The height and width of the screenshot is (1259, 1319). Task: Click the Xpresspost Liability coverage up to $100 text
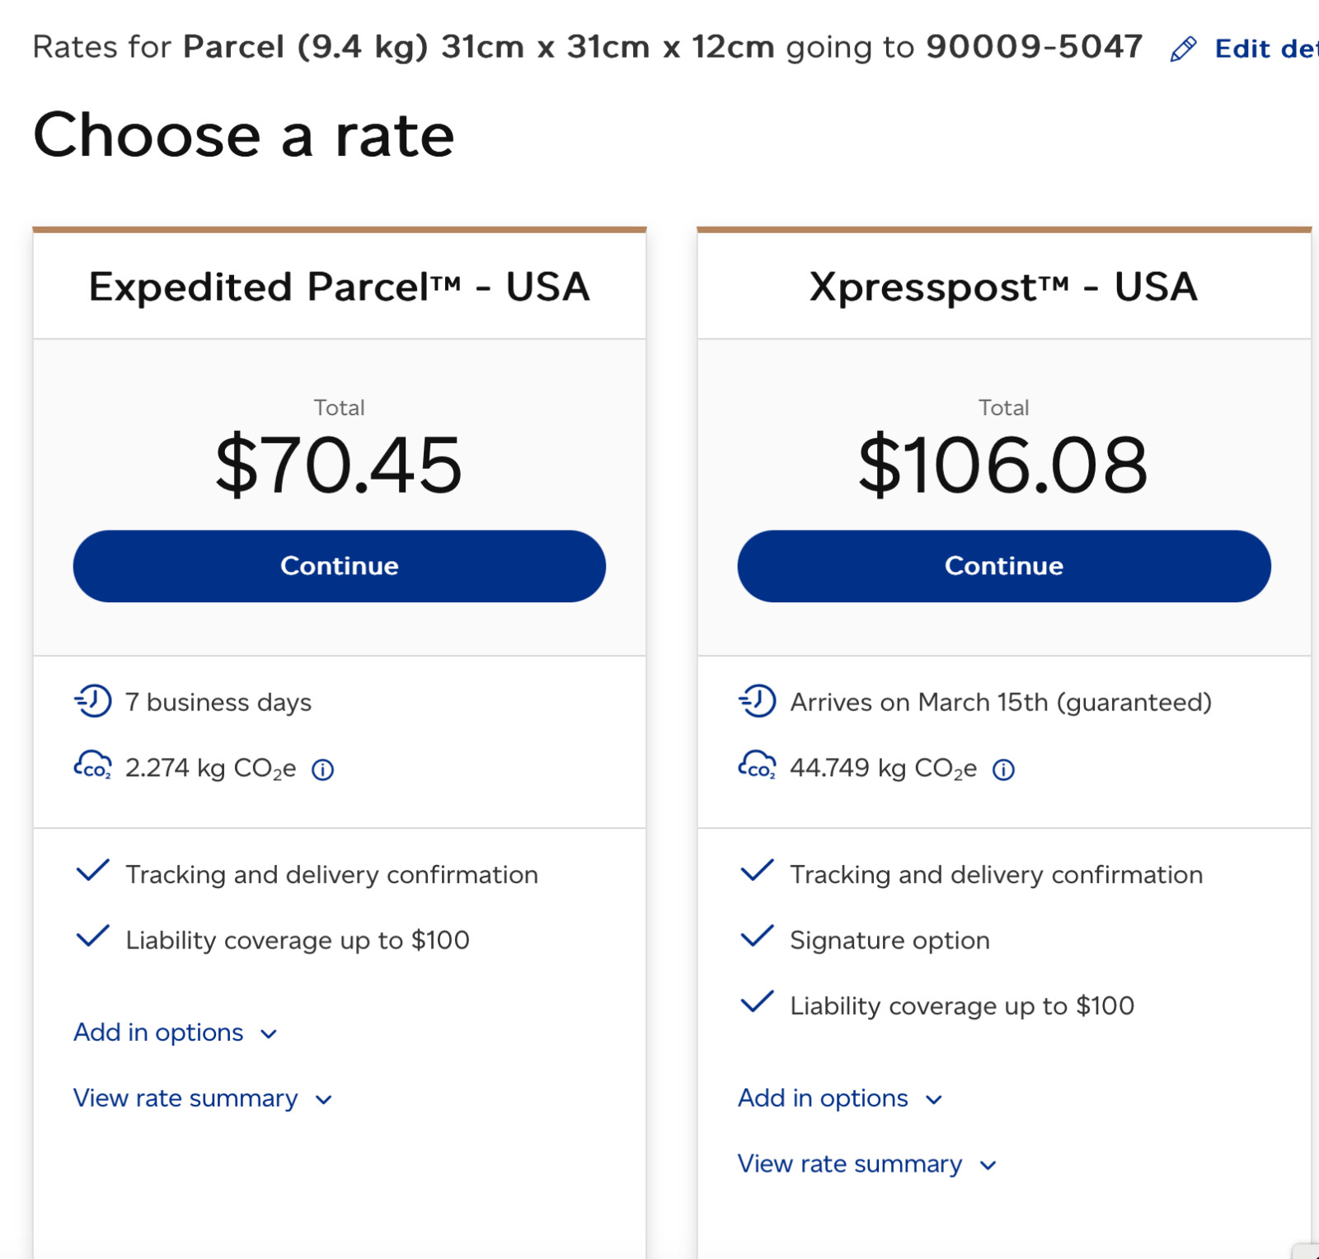(x=962, y=1006)
